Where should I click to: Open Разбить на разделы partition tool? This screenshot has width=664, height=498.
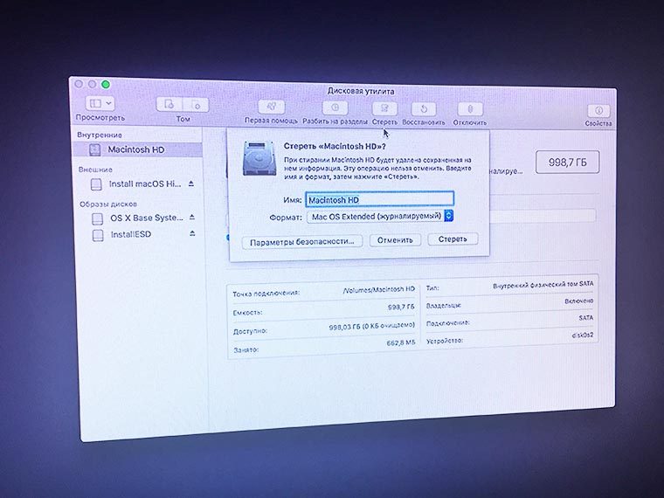335,108
